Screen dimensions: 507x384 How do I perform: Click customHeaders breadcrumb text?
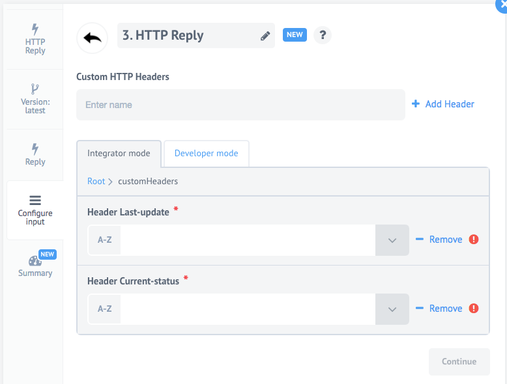click(x=148, y=181)
